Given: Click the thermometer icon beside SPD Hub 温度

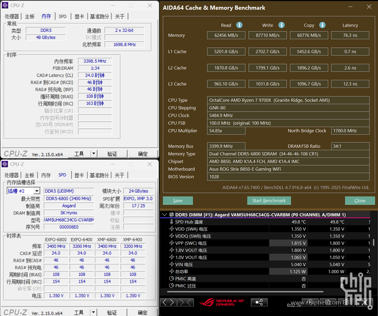Looking at the screenshot, I should click(171, 222).
